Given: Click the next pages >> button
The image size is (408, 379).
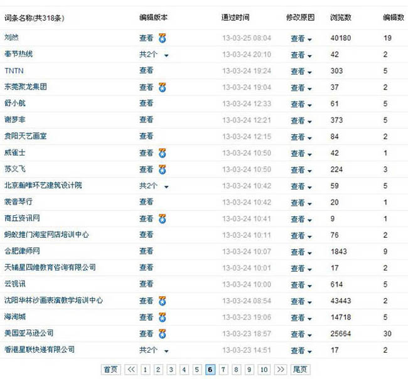Looking at the screenshot, I should (281, 370).
